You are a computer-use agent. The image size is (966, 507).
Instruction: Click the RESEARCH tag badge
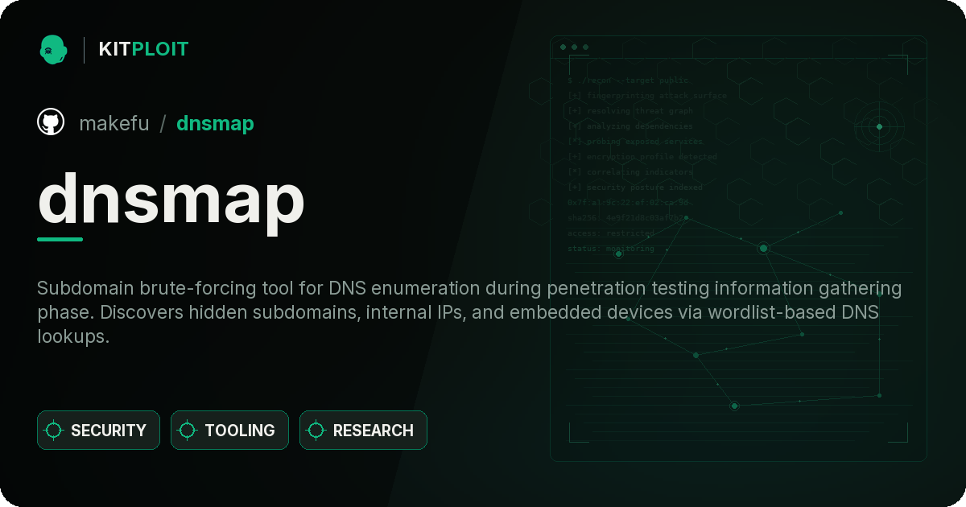click(x=363, y=431)
